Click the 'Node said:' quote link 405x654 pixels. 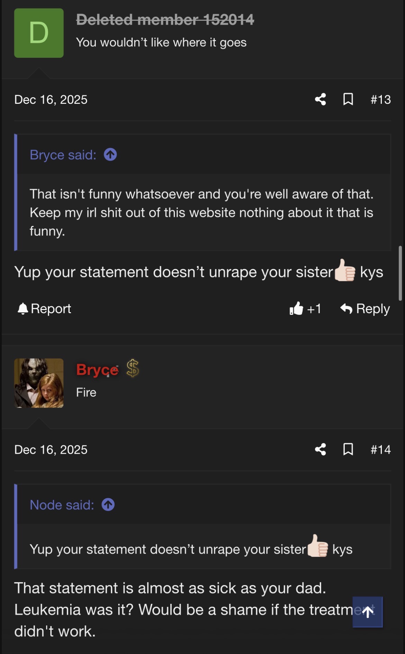(x=62, y=505)
